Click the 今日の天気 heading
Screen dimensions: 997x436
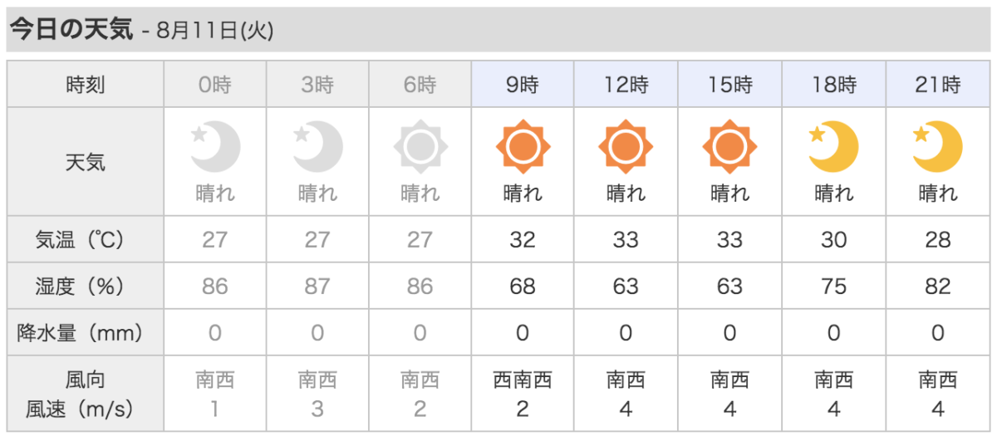point(71,30)
